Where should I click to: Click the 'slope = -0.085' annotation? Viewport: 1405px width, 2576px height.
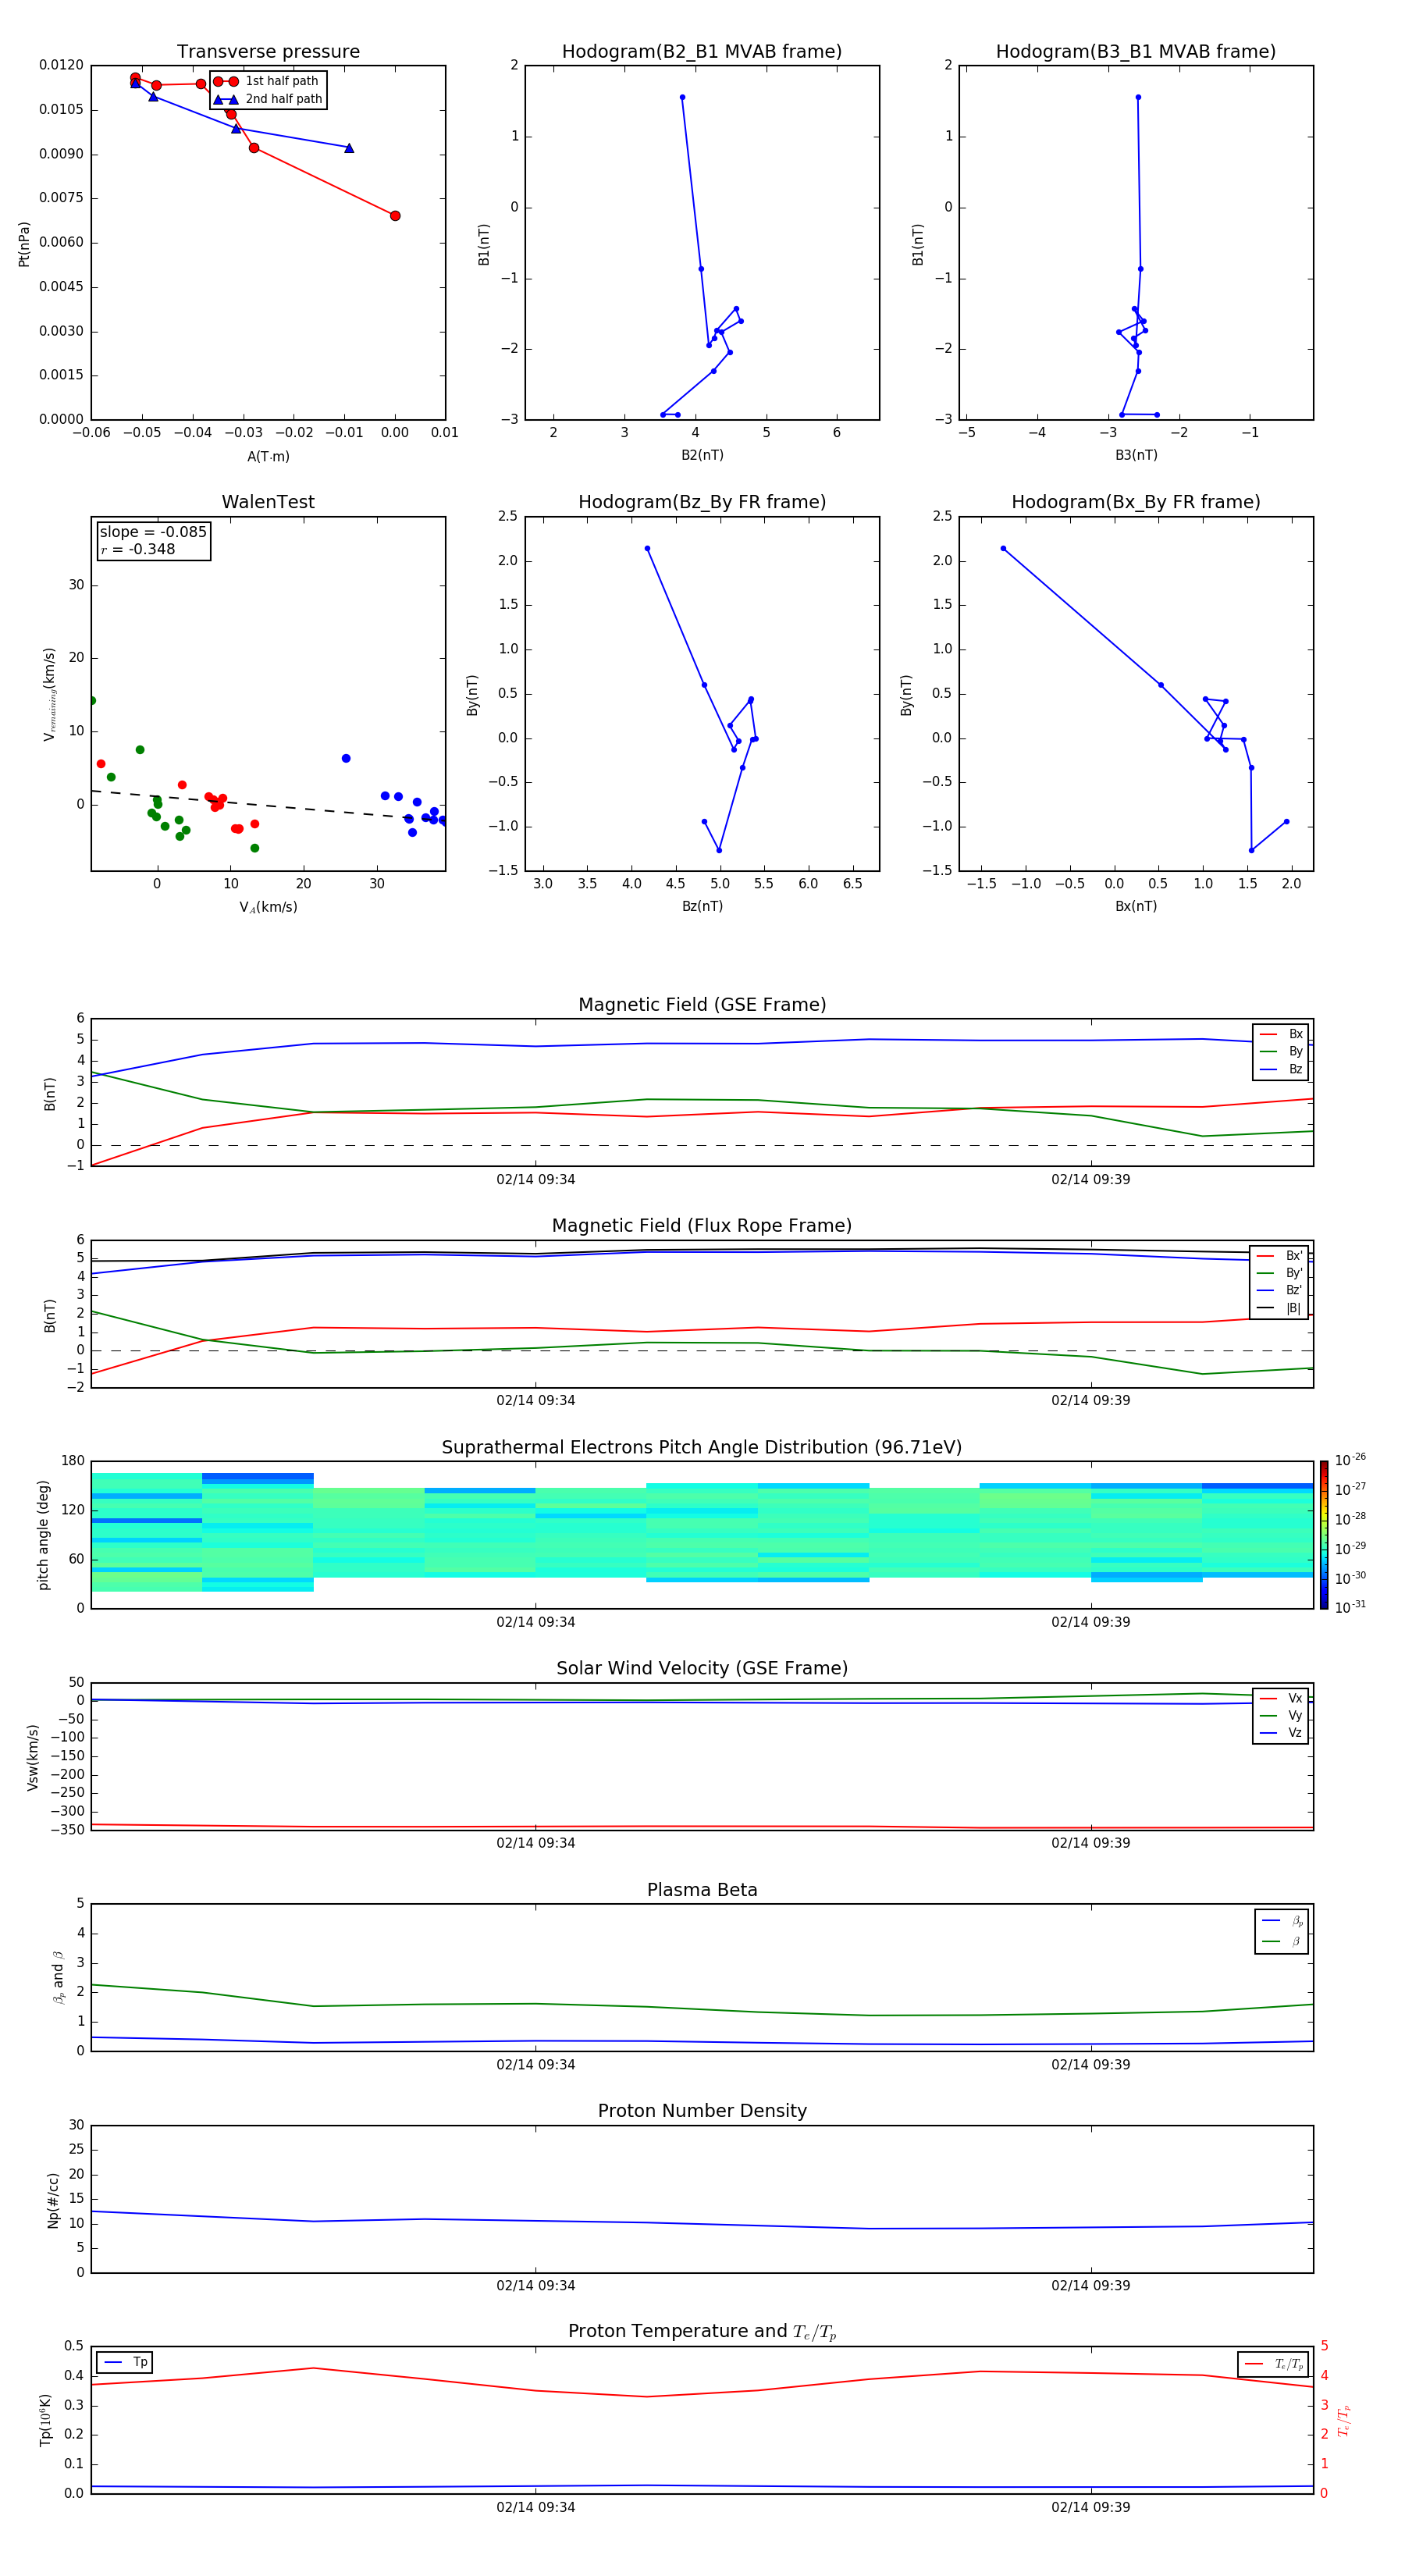pyautogui.click(x=153, y=532)
